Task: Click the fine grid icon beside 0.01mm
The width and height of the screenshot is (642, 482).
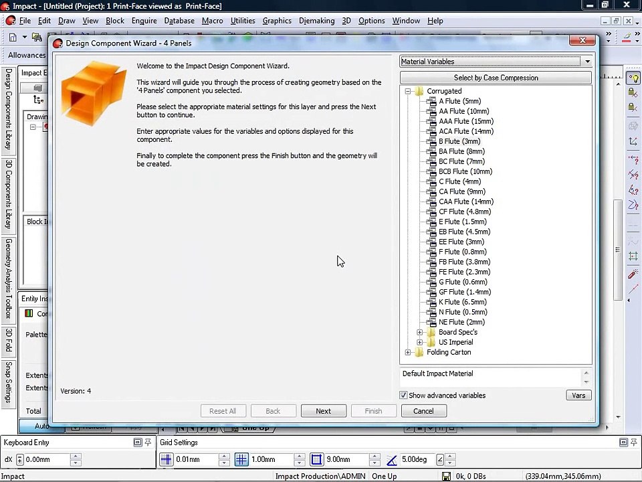Action: [x=167, y=459]
